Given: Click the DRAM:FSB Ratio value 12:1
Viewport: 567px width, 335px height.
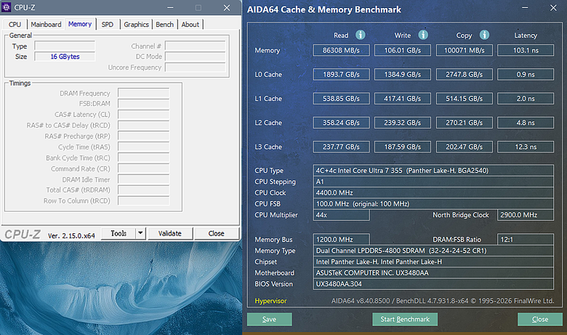Looking at the screenshot, I should [526, 239].
